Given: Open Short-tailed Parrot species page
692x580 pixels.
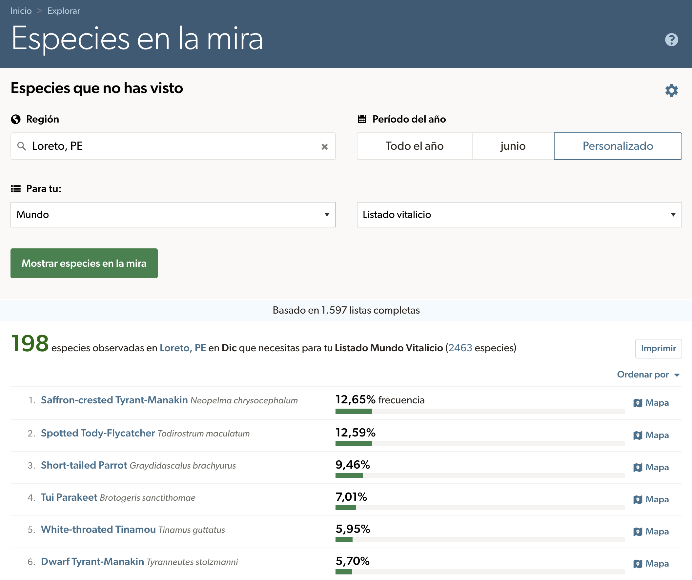Looking at the screenshot, I should tap(84, 465).
